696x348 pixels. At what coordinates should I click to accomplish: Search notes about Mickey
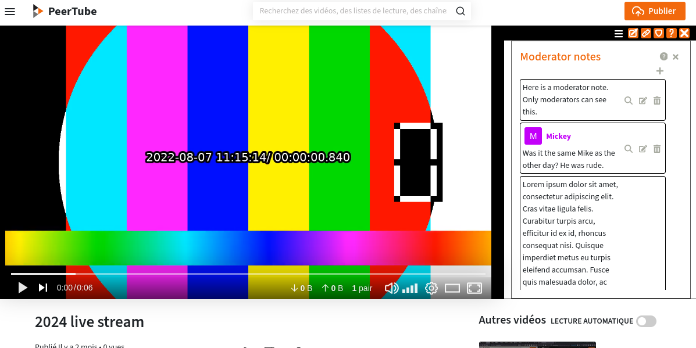629,149
